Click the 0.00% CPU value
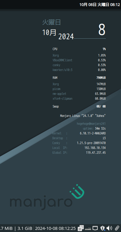This screenshot has height=232, width=121. [x=102, y=70]
